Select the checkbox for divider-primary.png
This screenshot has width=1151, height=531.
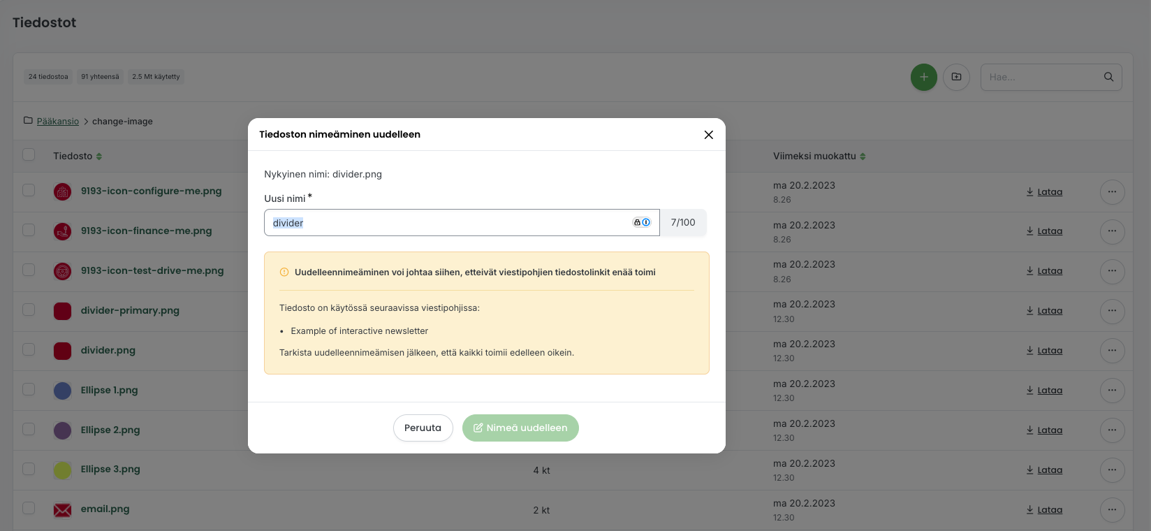[29, 310]
